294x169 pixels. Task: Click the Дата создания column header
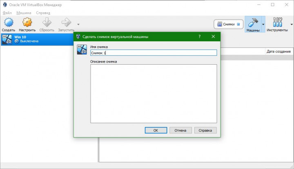click(278, 51)
